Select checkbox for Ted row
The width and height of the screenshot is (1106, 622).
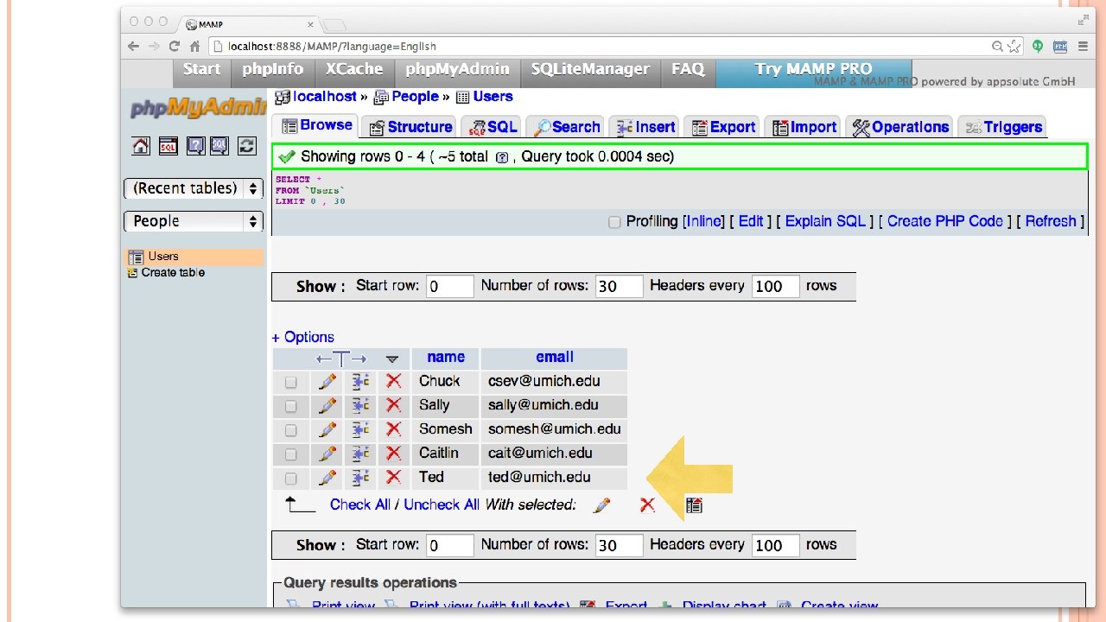click(291, 479)
